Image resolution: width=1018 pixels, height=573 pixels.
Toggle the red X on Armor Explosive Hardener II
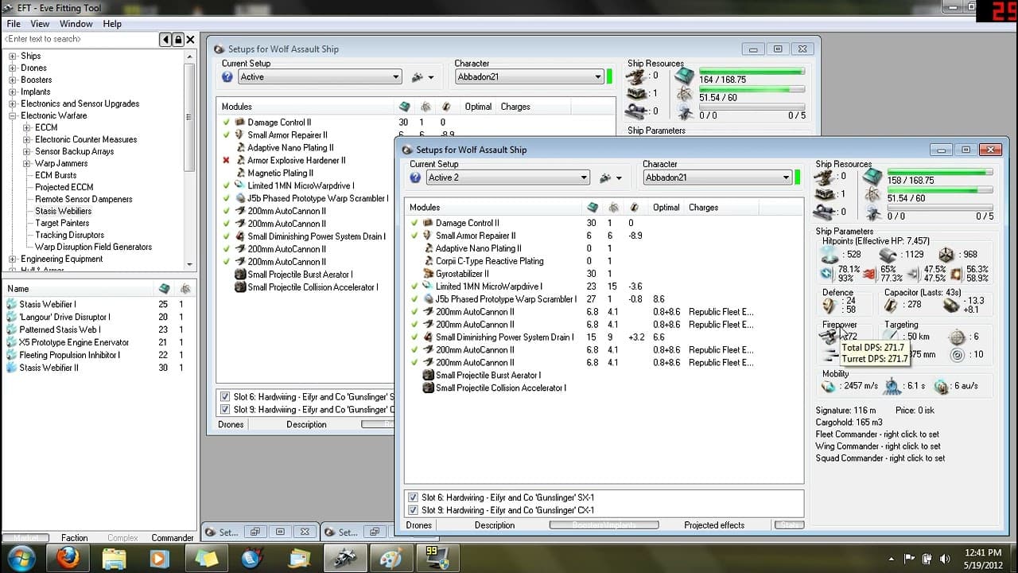tap(227, 161)
